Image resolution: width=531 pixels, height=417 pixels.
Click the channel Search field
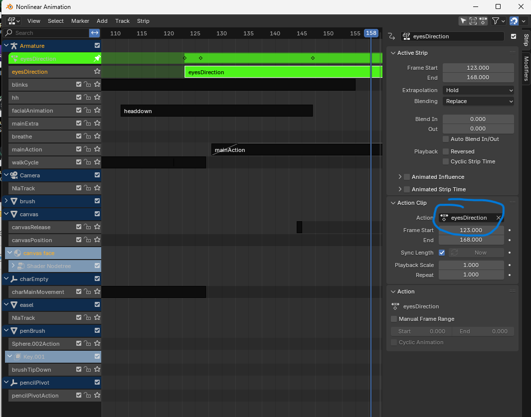click(x=46, y=33)
